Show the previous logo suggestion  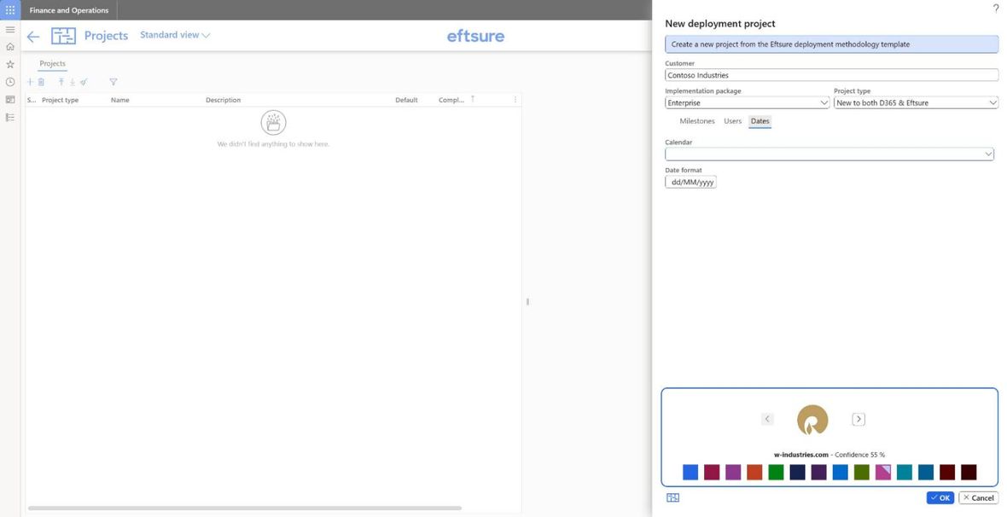767,420
